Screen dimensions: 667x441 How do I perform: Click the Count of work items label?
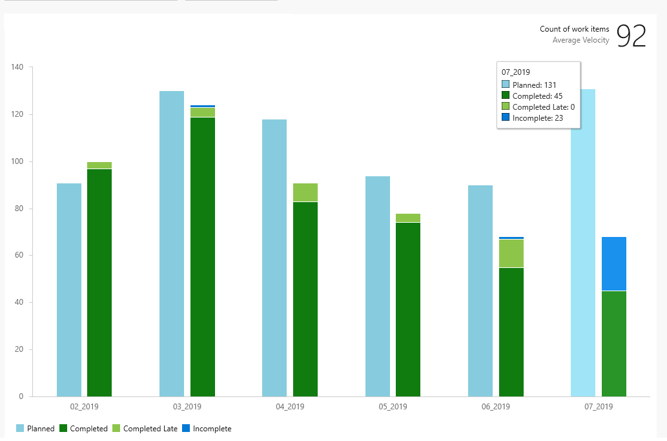point(574,29)
